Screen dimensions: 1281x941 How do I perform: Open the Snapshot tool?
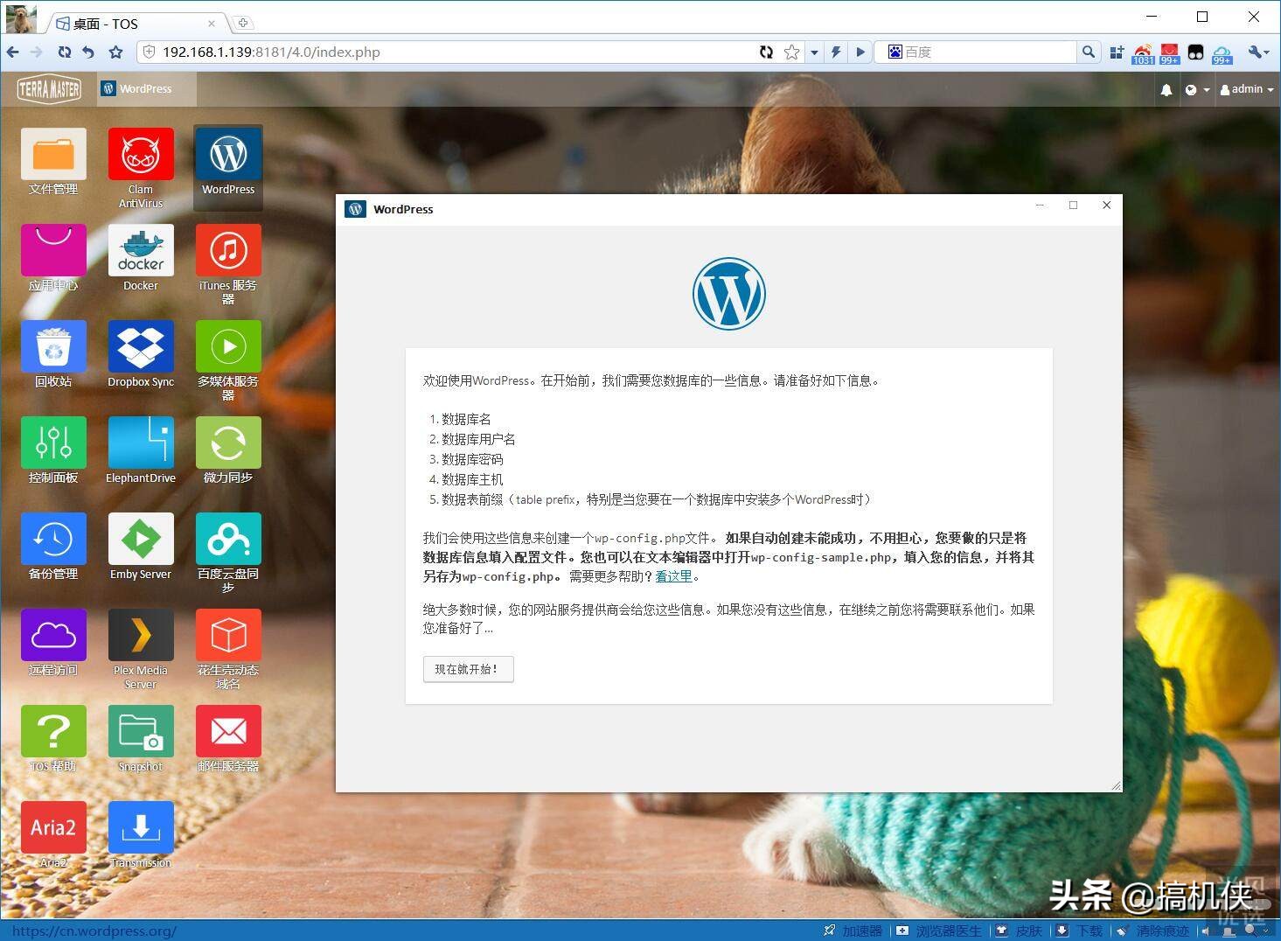click(x=140, y=733)
